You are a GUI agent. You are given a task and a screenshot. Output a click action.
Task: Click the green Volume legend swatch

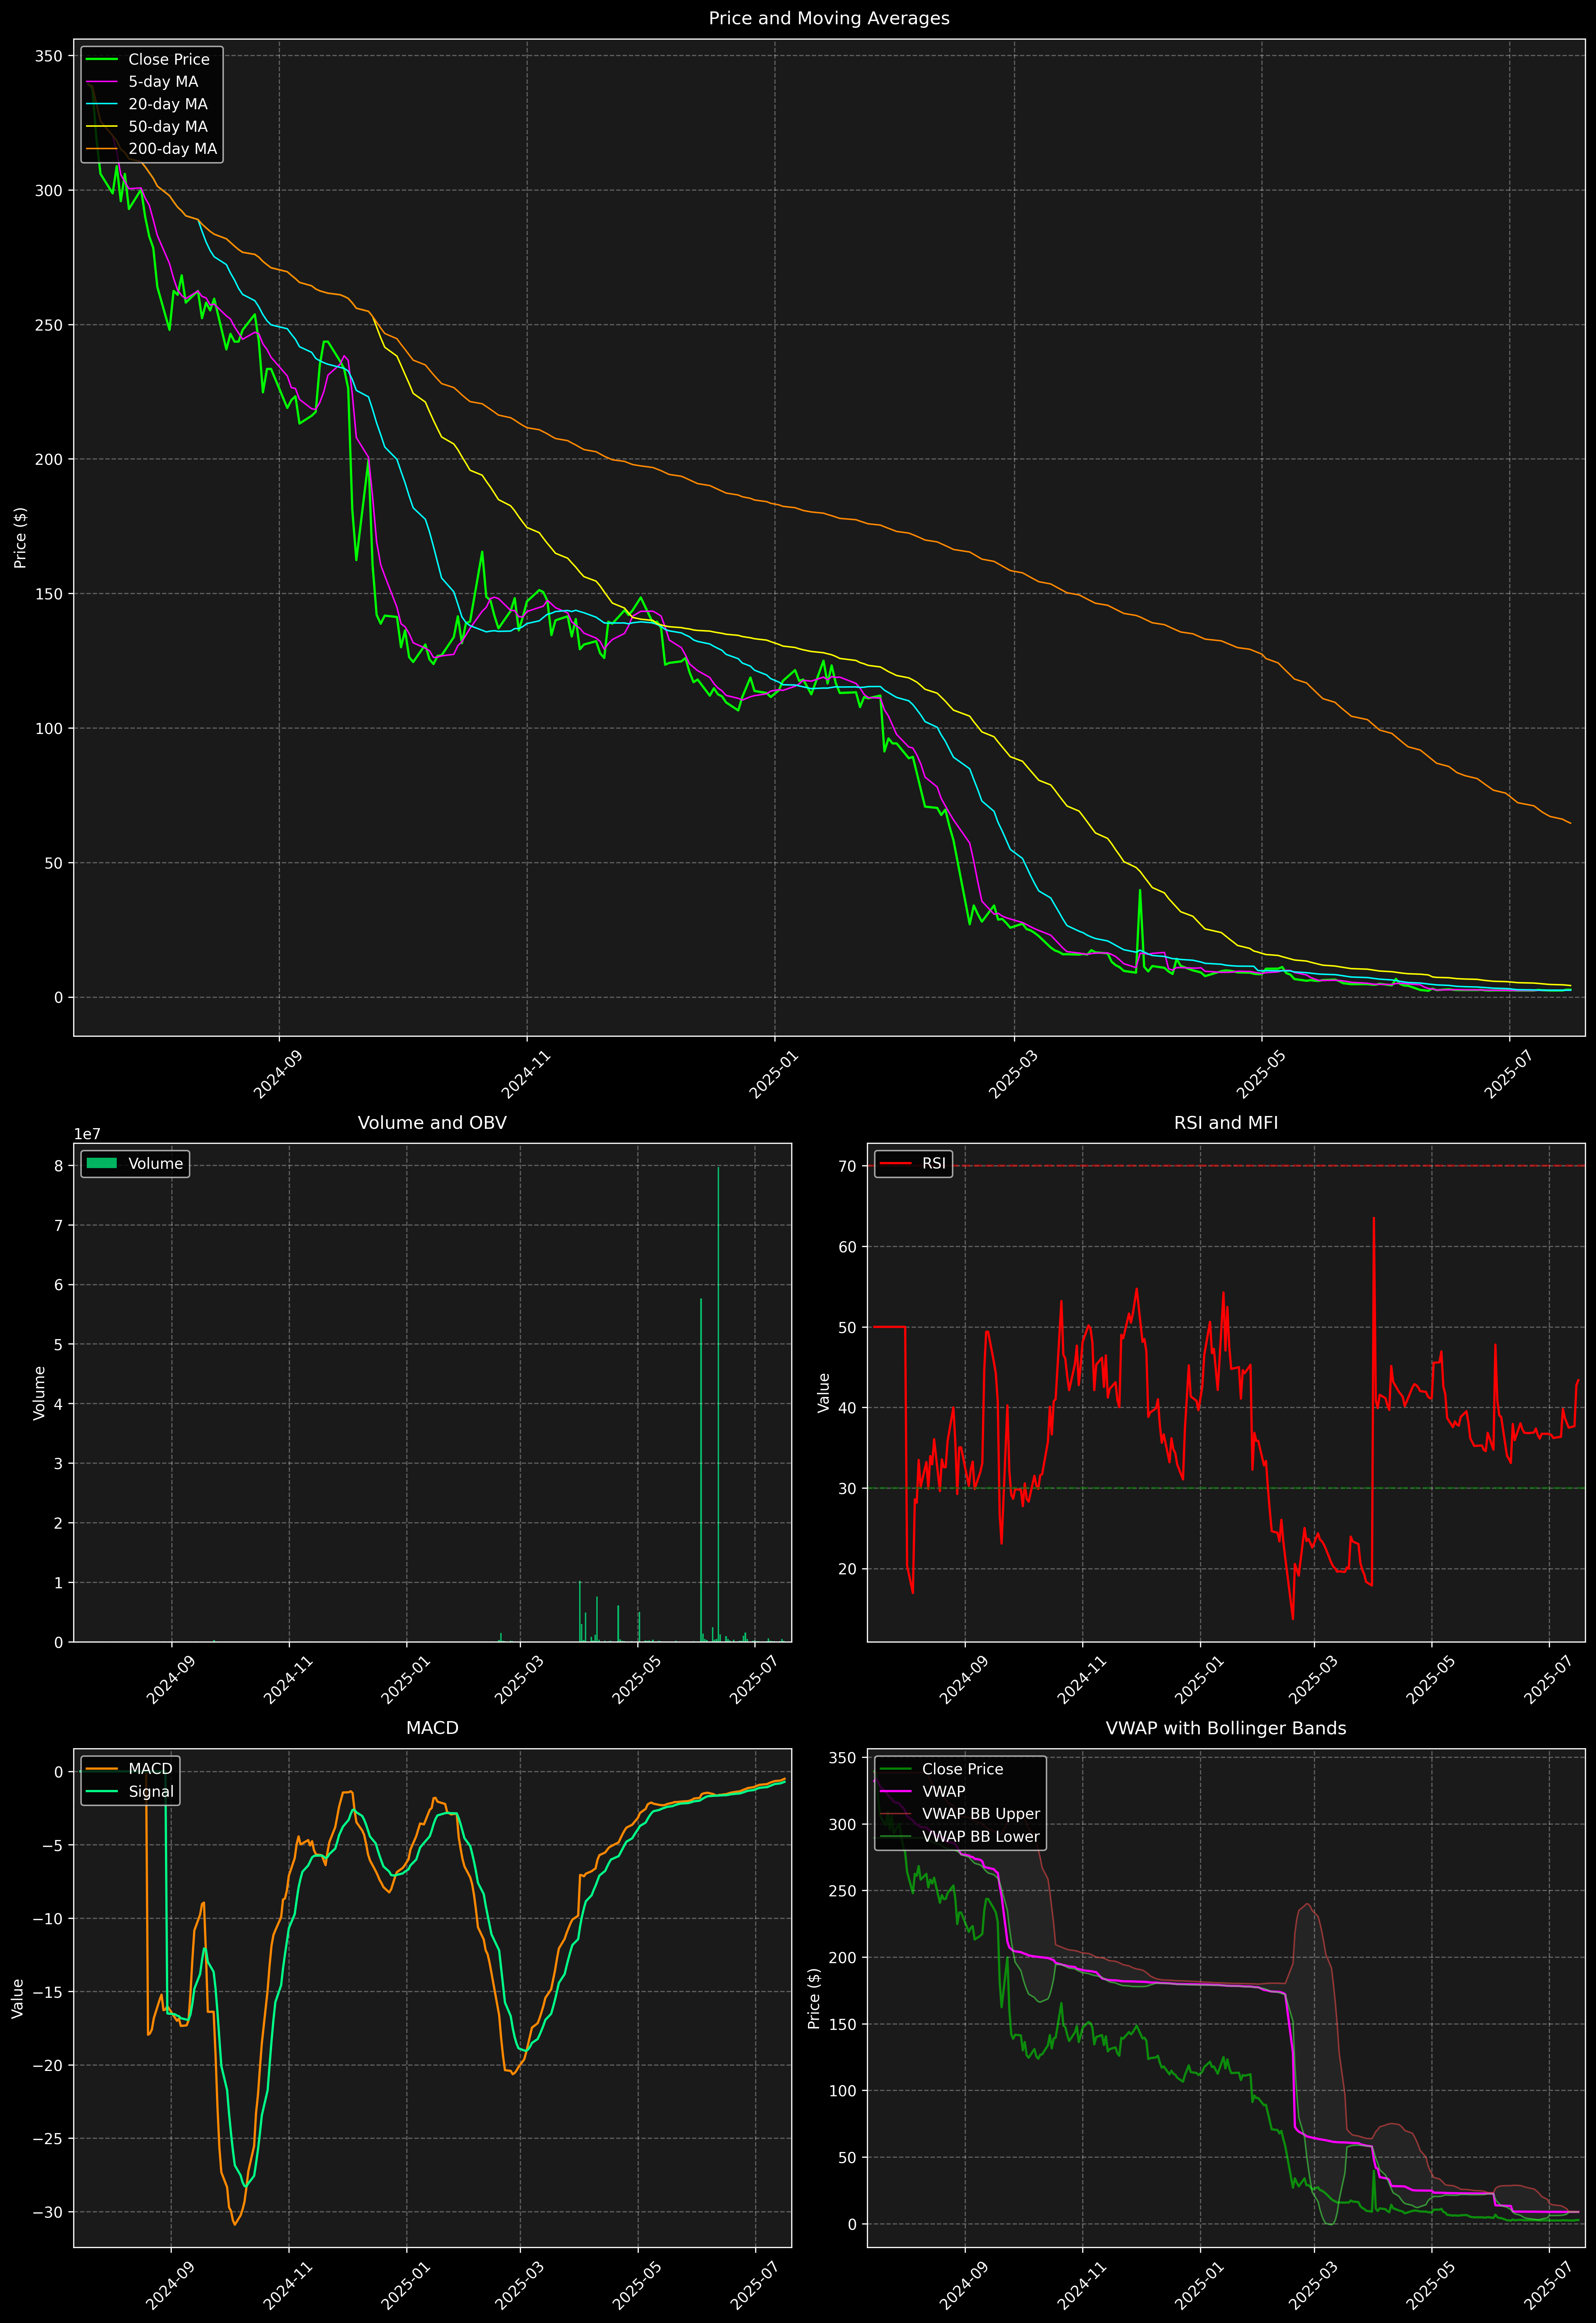tap(102, 1163)
